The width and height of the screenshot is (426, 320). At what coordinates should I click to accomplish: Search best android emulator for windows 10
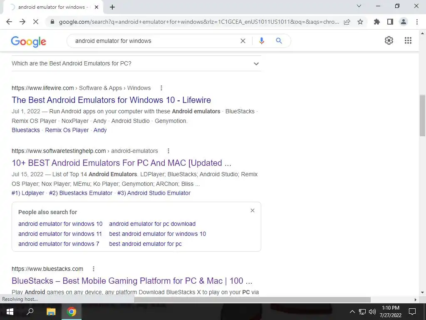(158, 234)
